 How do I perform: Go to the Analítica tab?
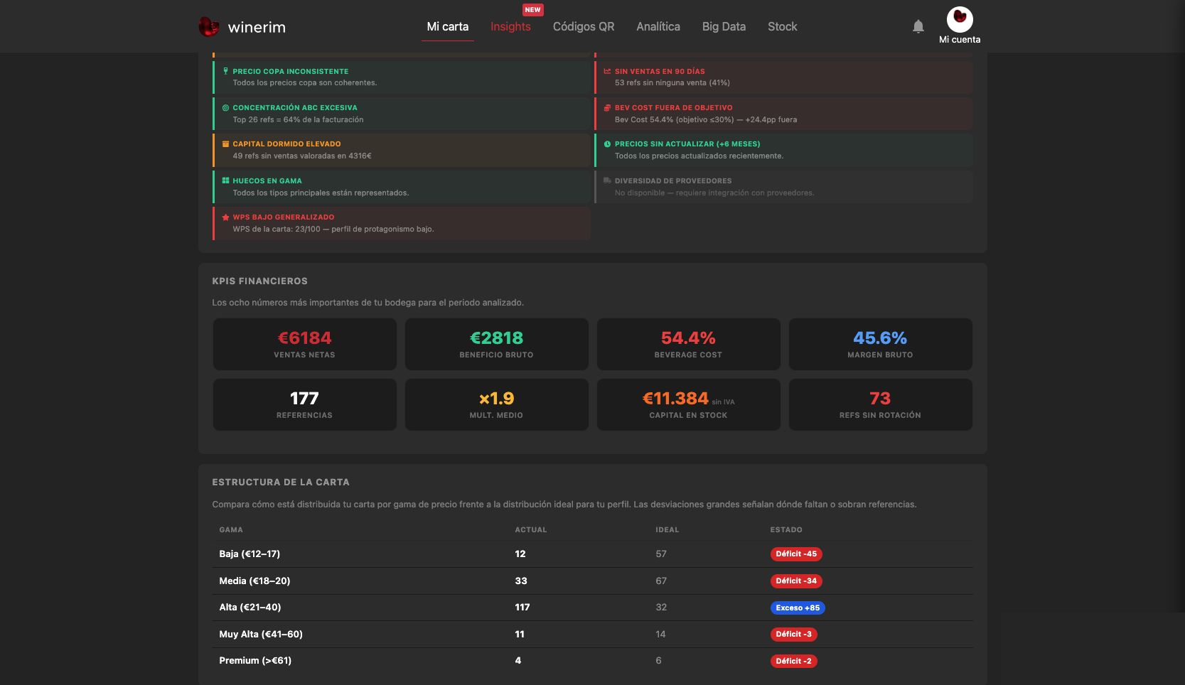click(658, 26)
